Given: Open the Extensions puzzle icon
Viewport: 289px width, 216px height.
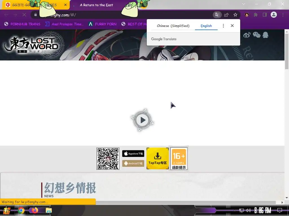Looking at the screenshot, I should point(256,15).
